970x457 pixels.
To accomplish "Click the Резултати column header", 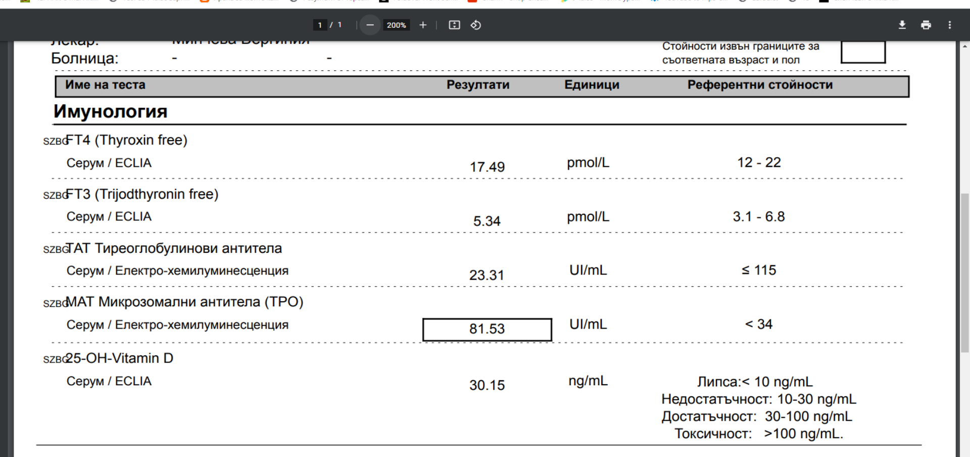I will (477, 85).
